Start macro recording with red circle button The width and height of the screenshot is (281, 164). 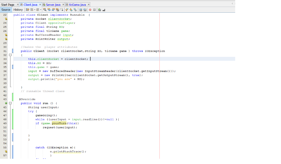(x=90, y=10)
